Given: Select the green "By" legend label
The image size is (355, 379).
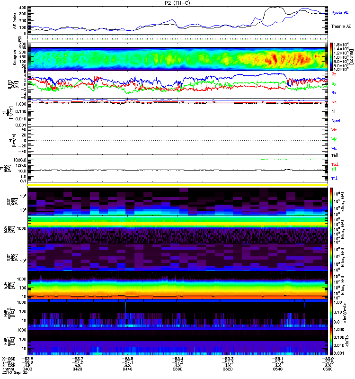Looking at the screenshot, I should [334, 84].
